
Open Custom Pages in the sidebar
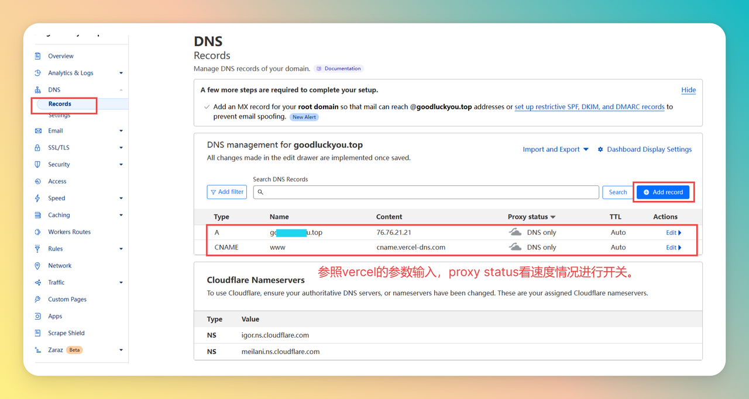(x=67, y=299)
